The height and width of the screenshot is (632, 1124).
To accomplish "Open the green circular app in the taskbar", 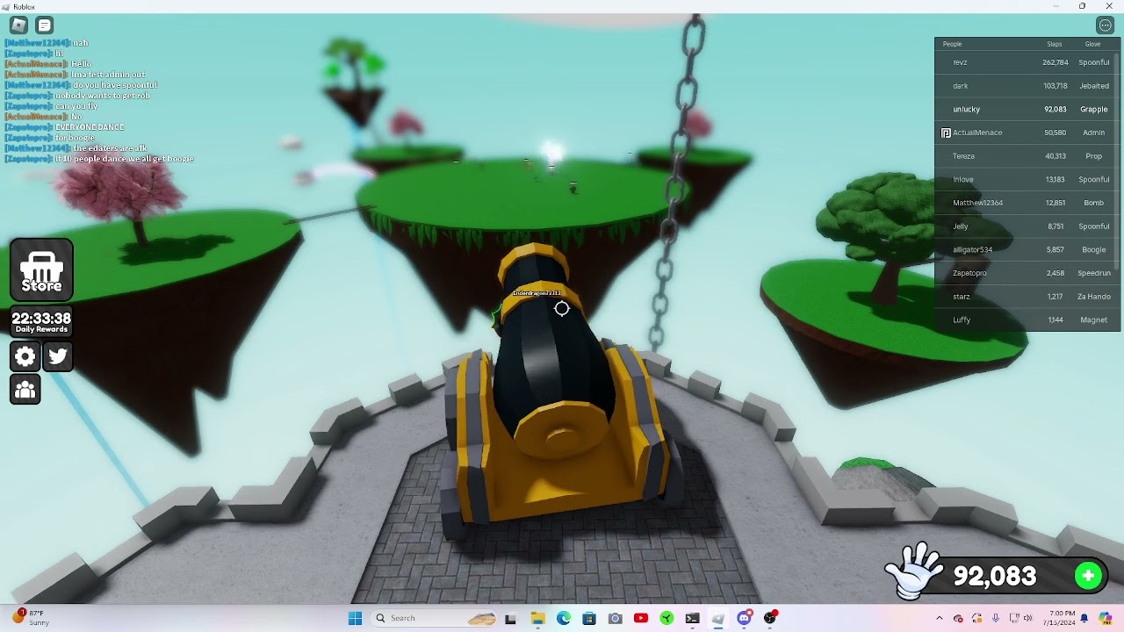I will 666,618.
